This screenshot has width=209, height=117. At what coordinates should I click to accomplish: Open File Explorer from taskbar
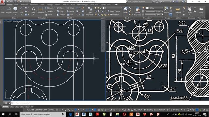pyautogui.click(x=118, y=114)
